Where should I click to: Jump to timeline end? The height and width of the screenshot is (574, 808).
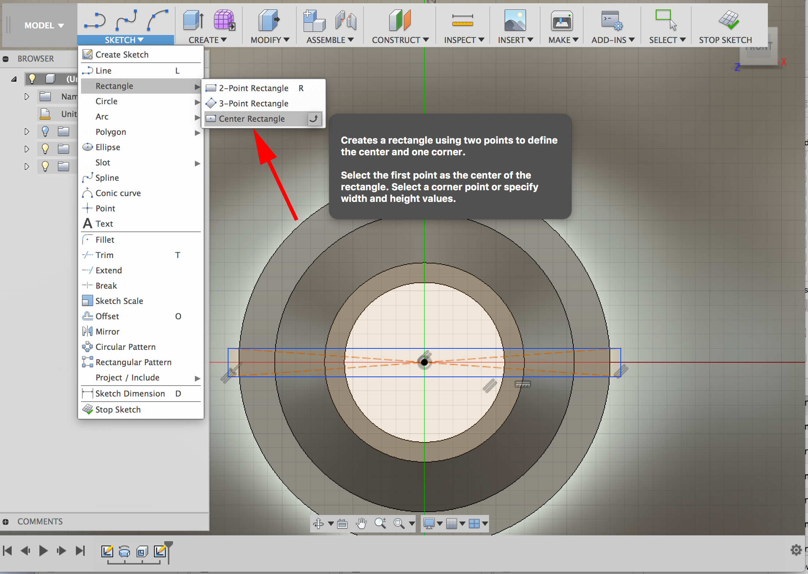80,551
